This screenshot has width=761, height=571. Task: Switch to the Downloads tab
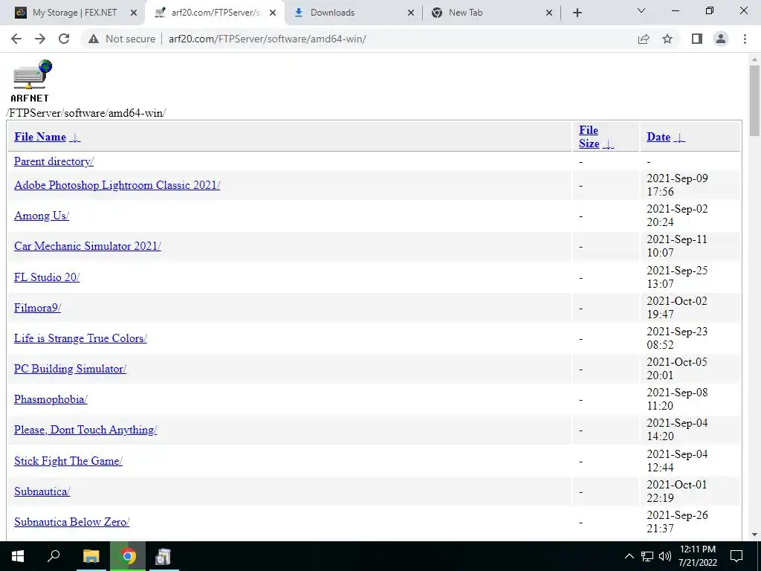[353, 13]
